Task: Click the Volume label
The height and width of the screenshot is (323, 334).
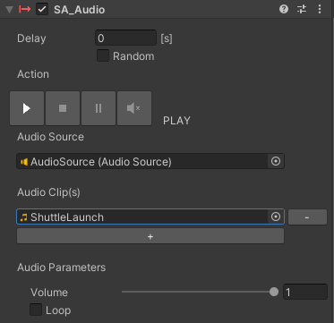Action: (x=49, y=293)
